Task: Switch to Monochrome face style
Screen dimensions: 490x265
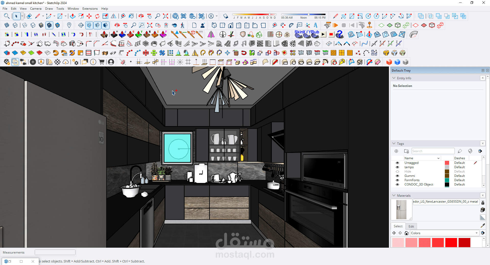Action: pyautogui.click(x=57, y=25)
